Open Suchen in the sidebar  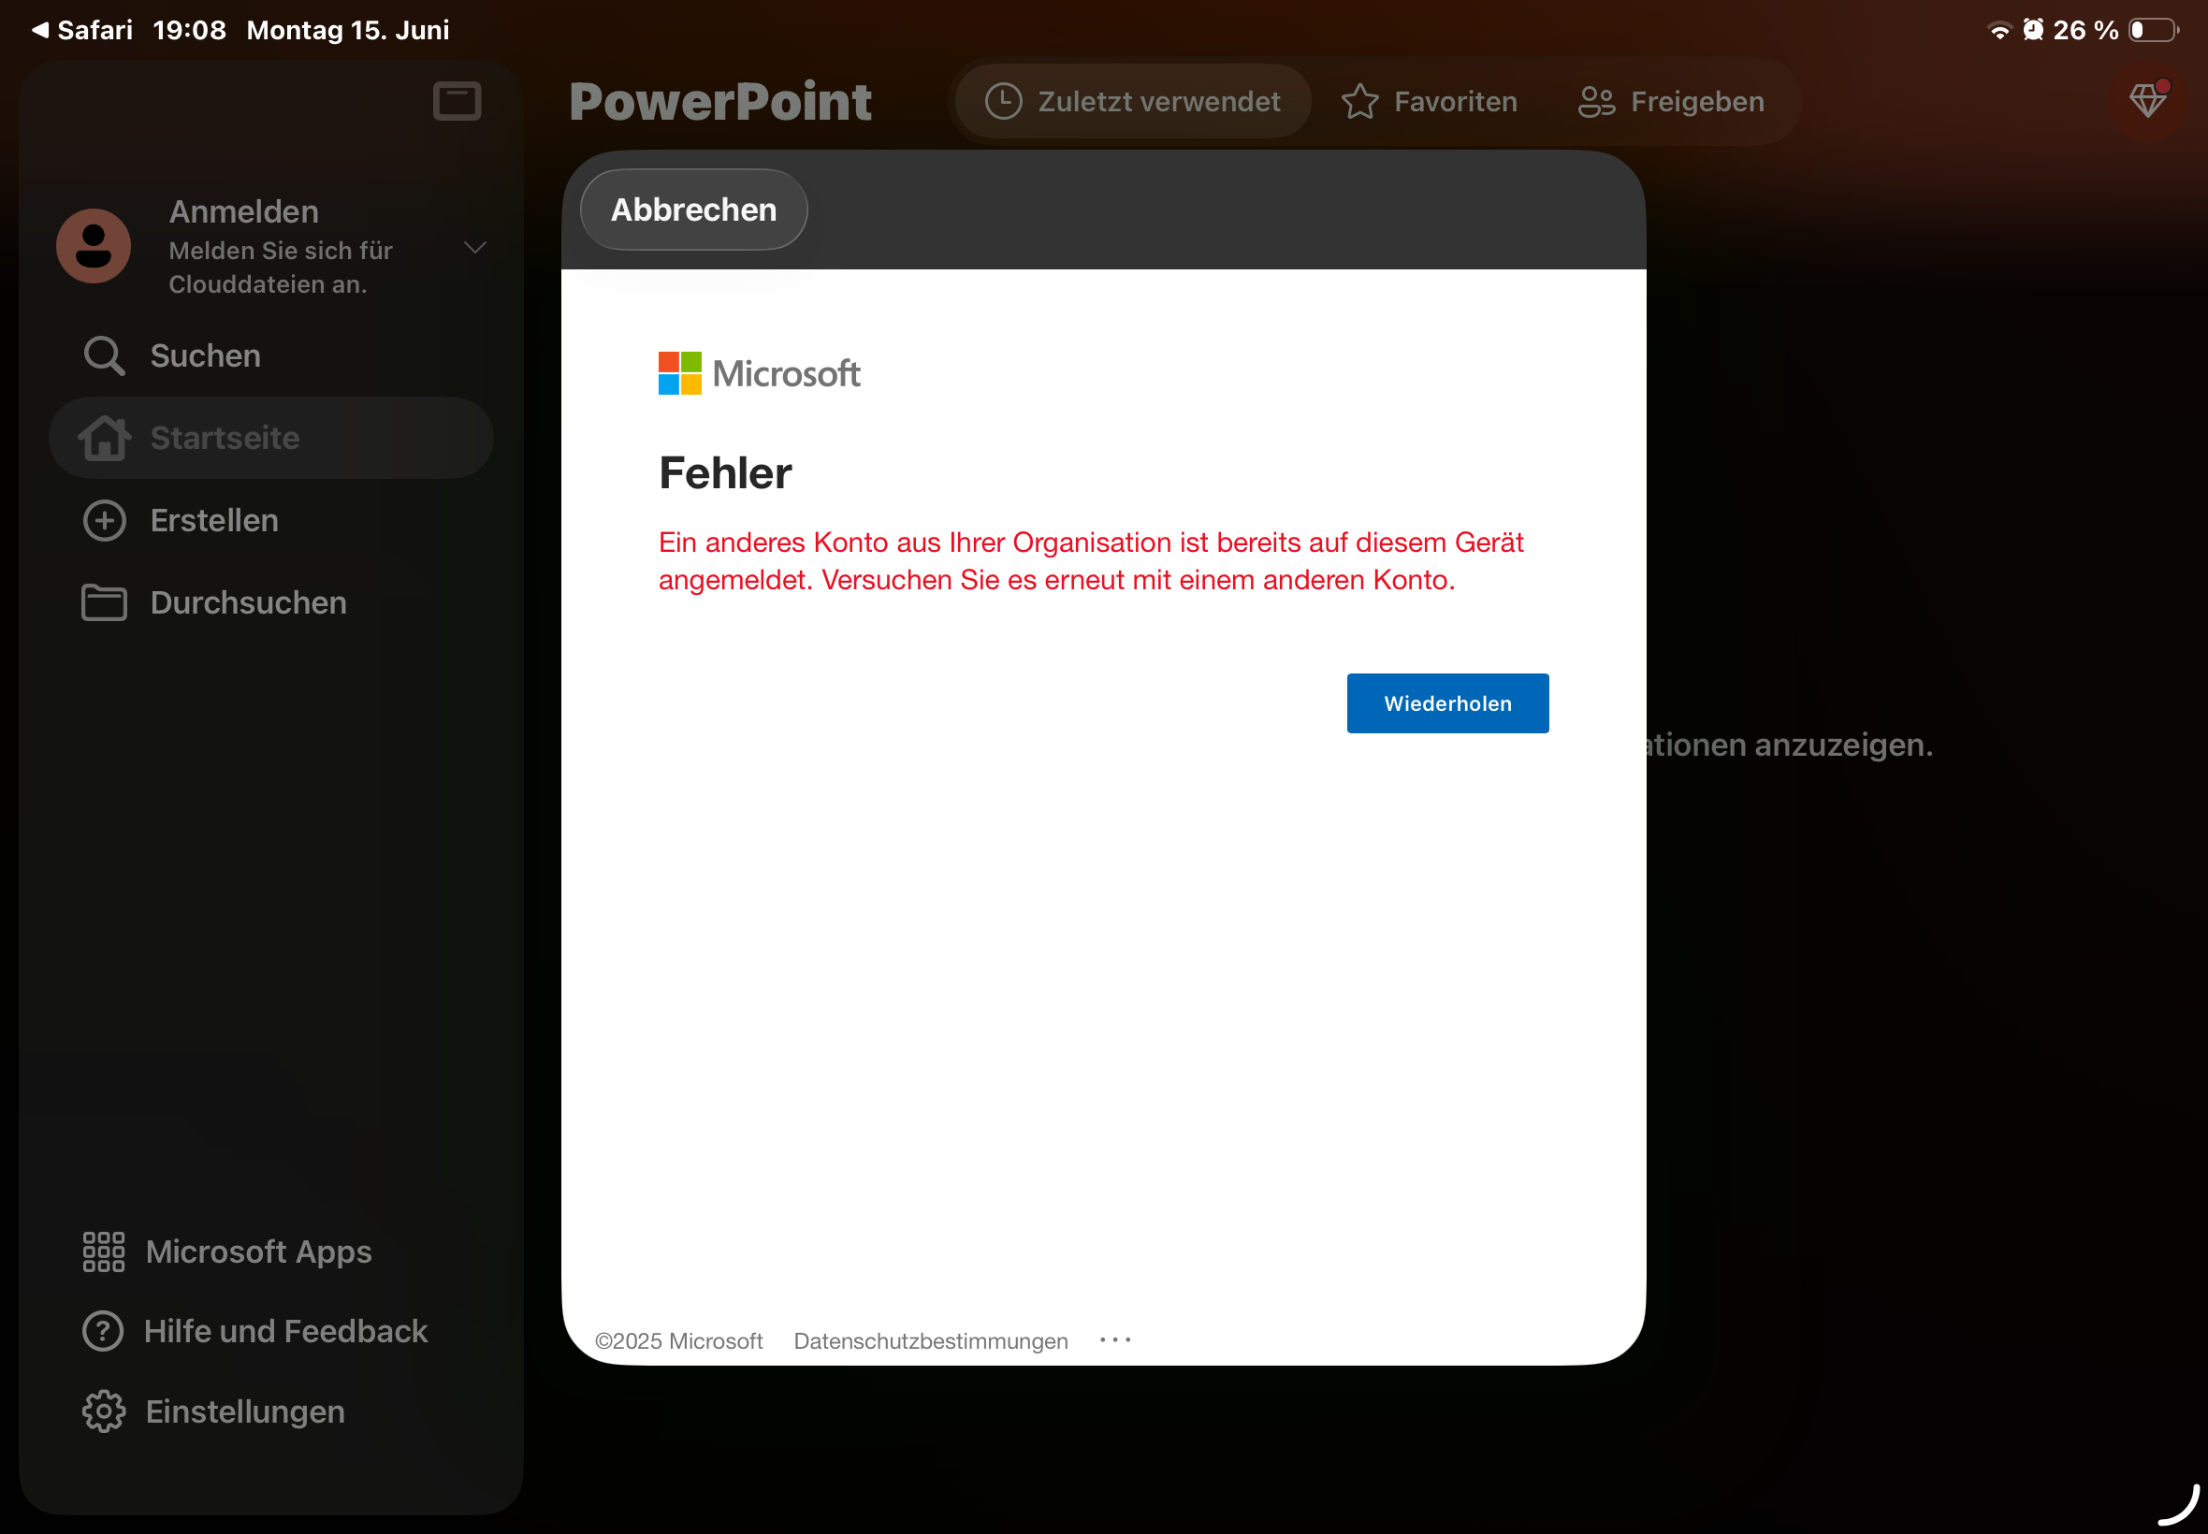click(x=271, y=355)
